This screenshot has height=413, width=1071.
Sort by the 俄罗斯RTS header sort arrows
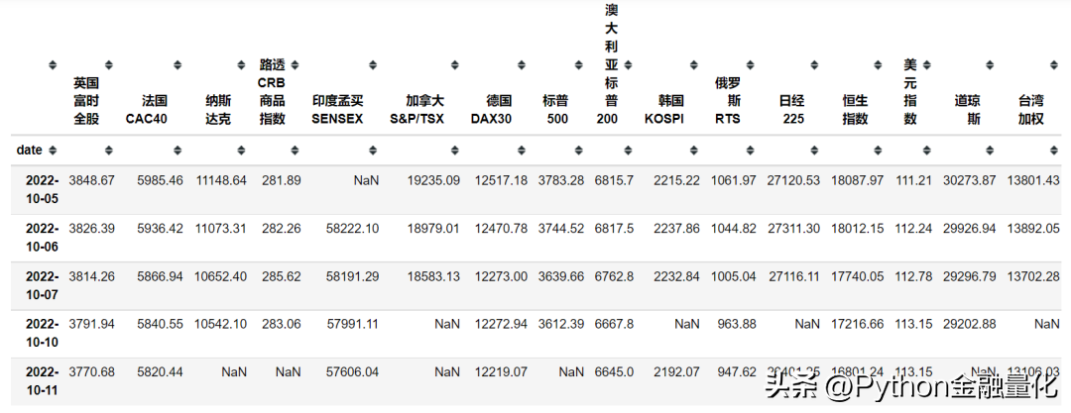[x=751, y=65]
